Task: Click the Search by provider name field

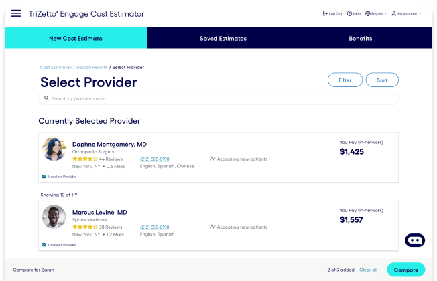Action: point(218,98)
